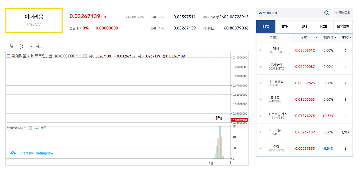The height and width of the screenshot is (175, 359).
Task: Favorite the DASH/BTC star
Action: (261, 50)
